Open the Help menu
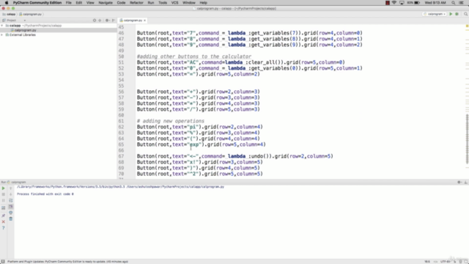Image resolution: width=469 pixels, height=264 pixels. [204, 3]
